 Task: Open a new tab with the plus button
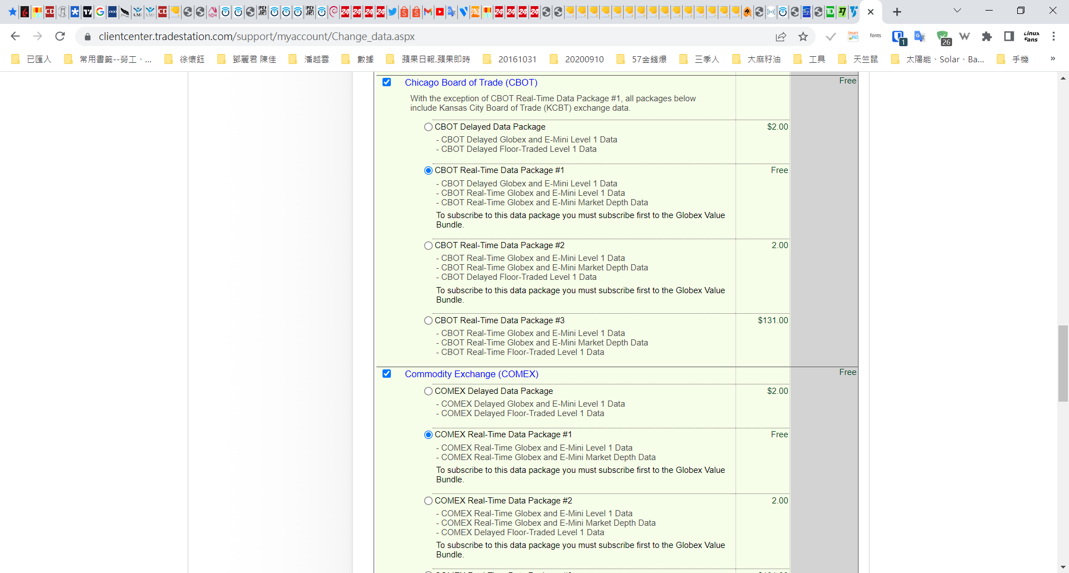tap(897, 12)
